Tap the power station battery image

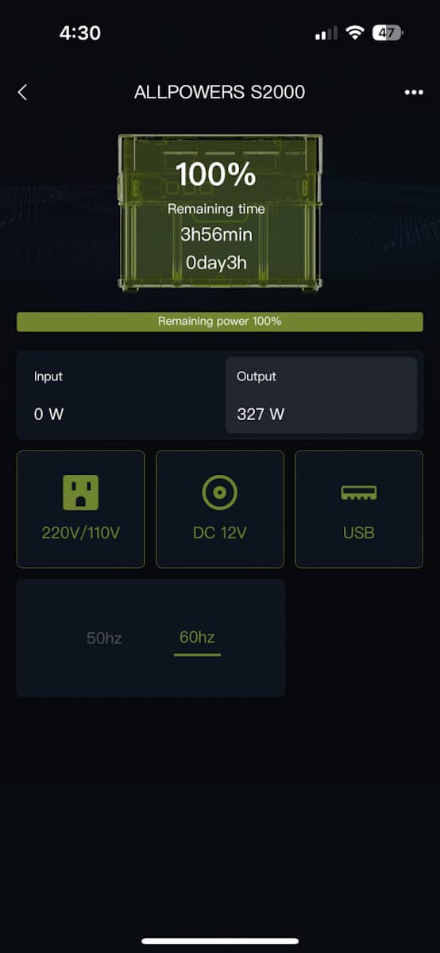[220, 213]
